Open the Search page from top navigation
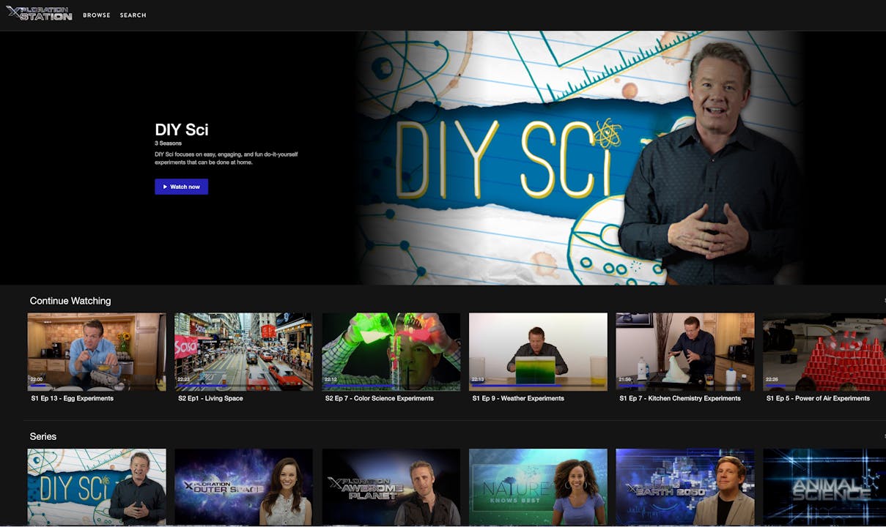 (133, 15)
